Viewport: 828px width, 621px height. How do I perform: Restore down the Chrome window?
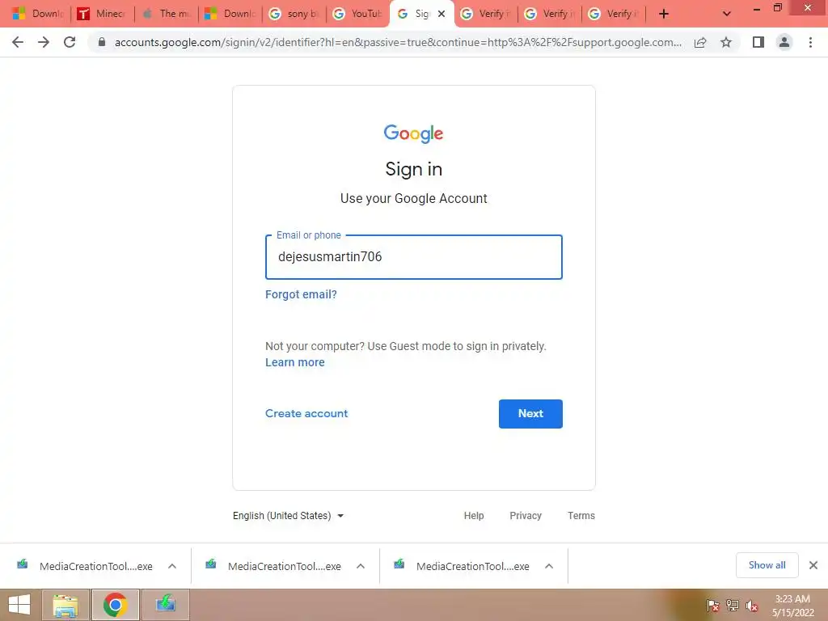click(777, 8)
